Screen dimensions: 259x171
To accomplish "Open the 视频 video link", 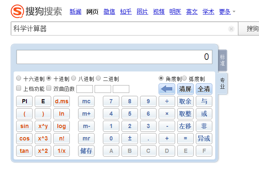I will pos(159,12).
